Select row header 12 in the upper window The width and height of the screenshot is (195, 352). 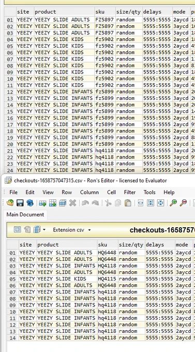(x=10, y=92)
